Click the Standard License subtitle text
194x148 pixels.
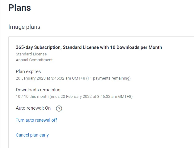pyautogui.click(x=31, y=54)
